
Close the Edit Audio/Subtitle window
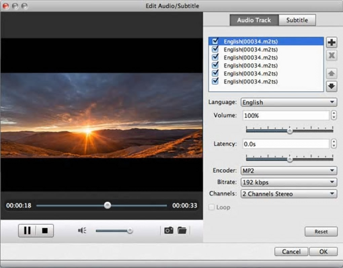[6, 6]
